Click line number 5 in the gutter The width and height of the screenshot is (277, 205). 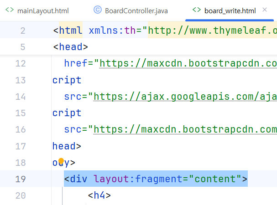23,47
